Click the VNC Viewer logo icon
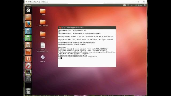 coord(26,2)
